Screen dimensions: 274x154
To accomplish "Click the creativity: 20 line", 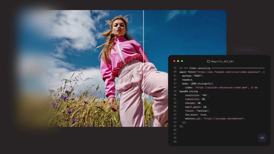I will coord(196,99).
